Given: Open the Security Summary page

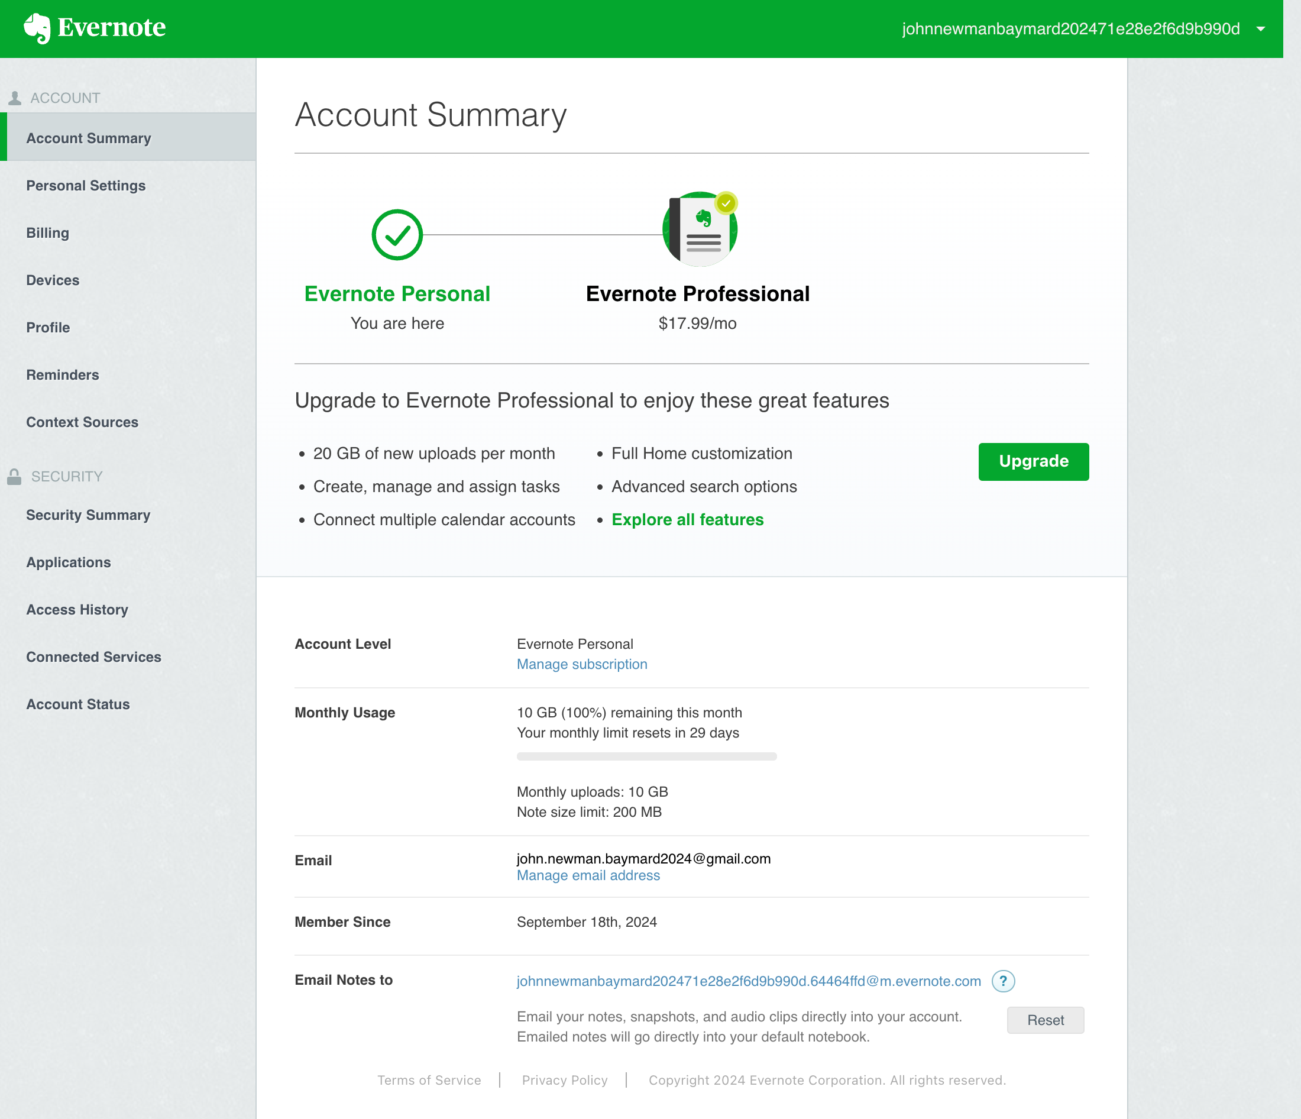Looking at the screenshot, I should 88,515.
